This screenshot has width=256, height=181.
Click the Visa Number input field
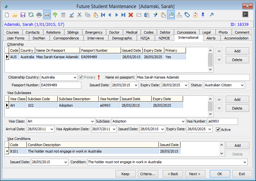[223, 121]
